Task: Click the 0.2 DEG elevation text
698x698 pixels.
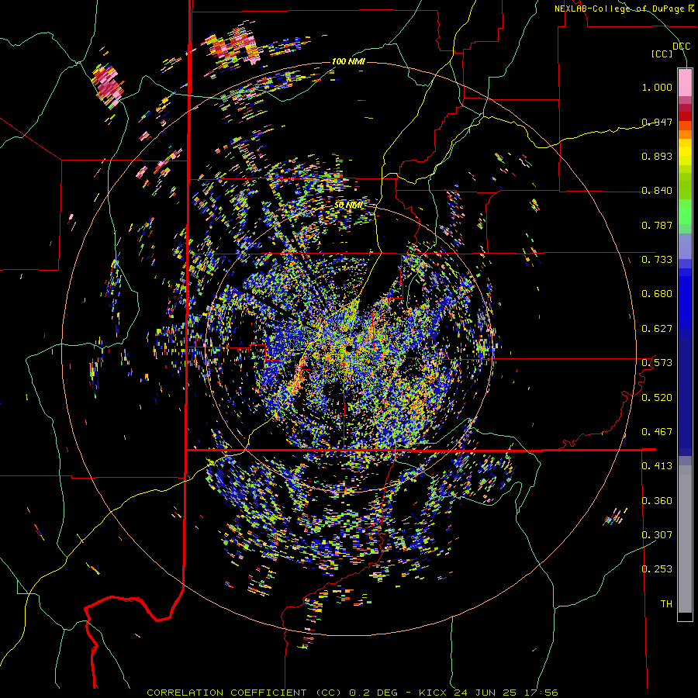Action: click(x=372, y=693)
